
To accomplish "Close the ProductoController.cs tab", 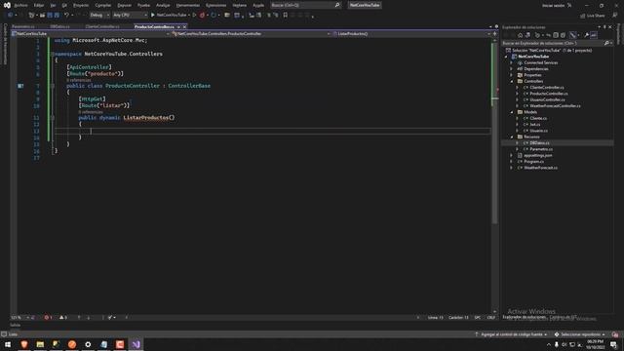I will coord(184,26).
